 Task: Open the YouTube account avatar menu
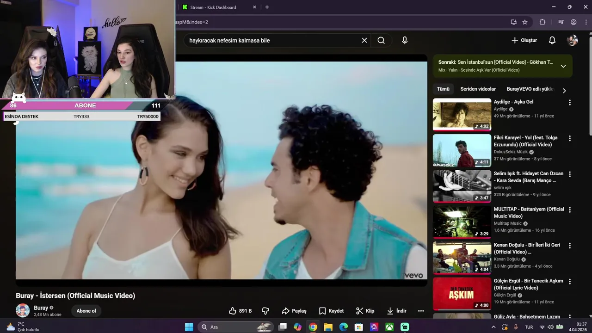tap(573, 40)
